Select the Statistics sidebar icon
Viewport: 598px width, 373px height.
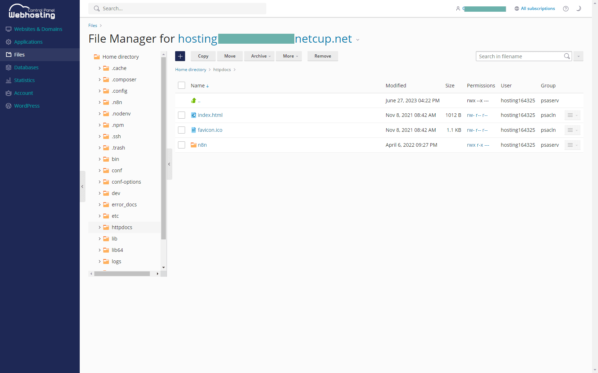pos(9,80)
